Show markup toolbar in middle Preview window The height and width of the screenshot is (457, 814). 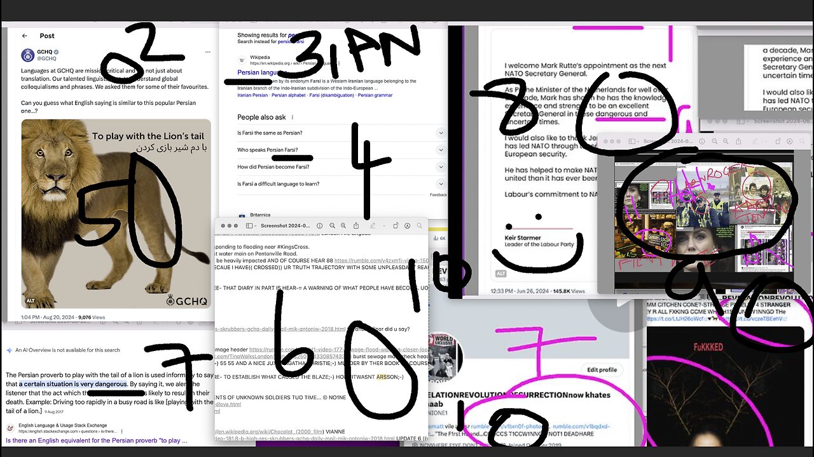[407, 226]
